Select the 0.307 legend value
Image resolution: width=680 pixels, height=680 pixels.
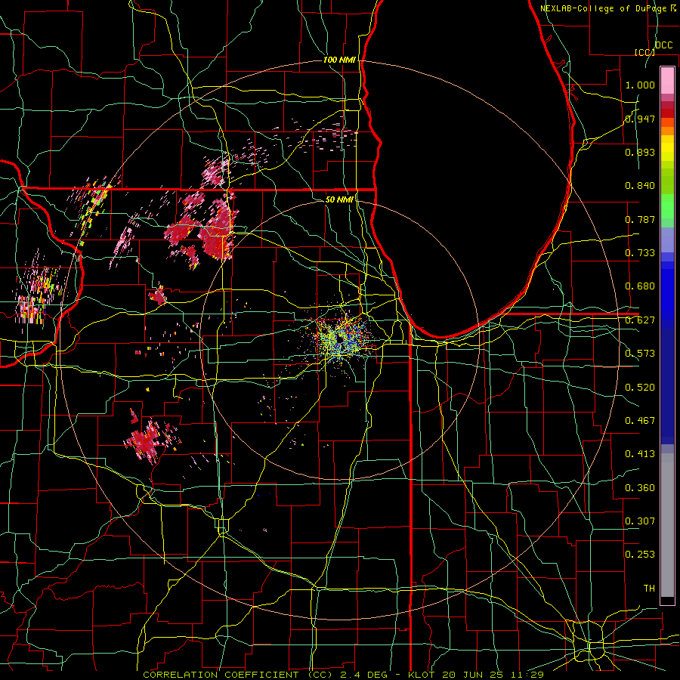click(x=640, y=521)
